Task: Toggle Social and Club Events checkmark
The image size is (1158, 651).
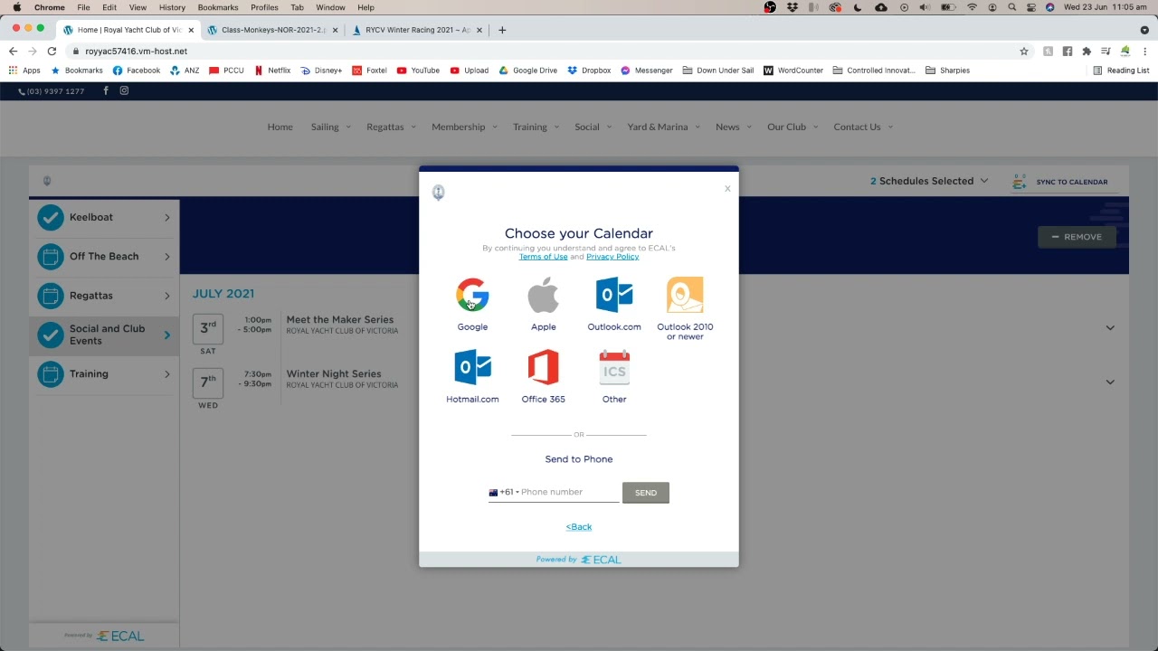Action: [51, 335]
